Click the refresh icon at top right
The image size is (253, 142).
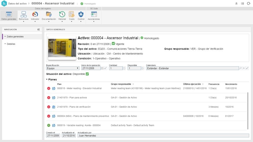coord(249,4)
